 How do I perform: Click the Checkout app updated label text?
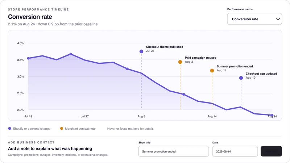[x=261, y=74]
